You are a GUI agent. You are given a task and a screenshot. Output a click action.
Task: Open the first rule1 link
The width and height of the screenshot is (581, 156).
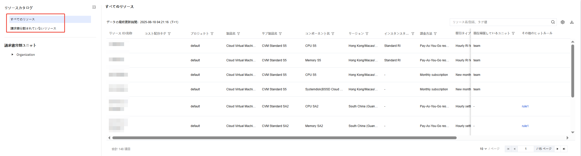pyautogui.click(x=525, y=106)
